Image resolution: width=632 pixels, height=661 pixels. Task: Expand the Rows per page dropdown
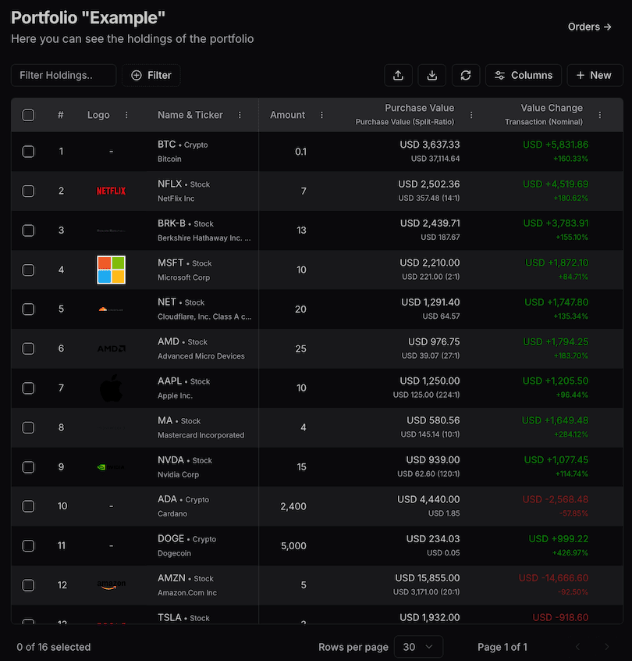[418, 647]
